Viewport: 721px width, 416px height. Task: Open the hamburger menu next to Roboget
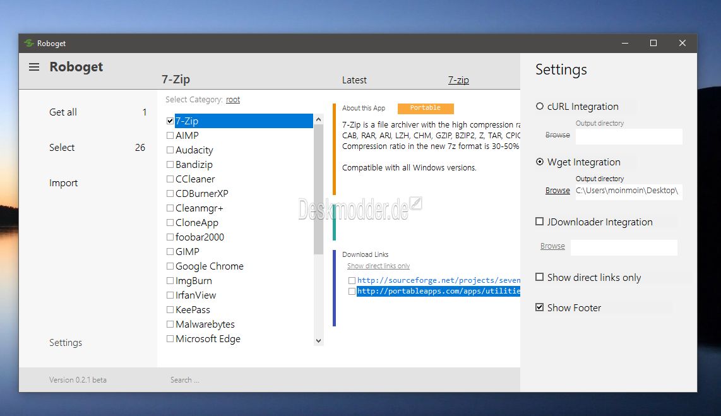[x=34, y=67]
